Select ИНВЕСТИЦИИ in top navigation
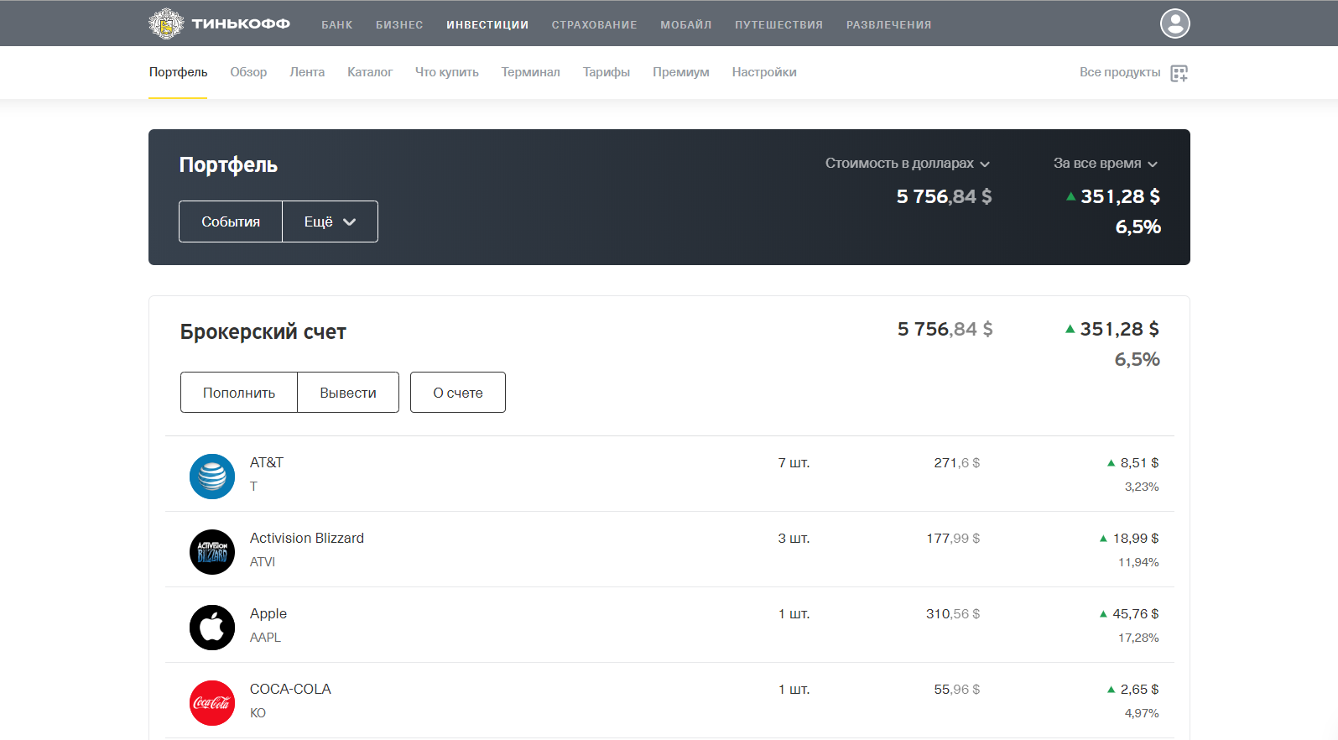 [487, 25]
